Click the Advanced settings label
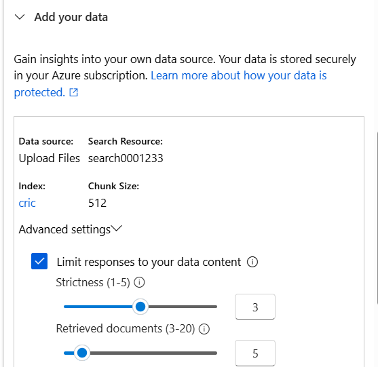 (x=64, y=229)
